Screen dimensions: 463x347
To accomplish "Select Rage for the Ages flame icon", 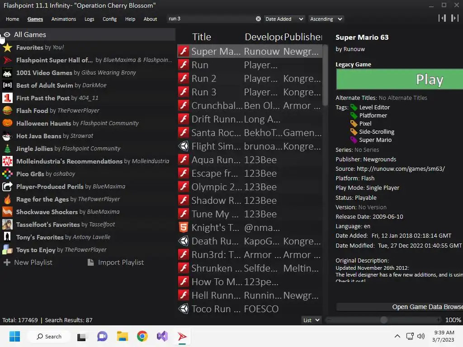I will [x=7, y=199].
